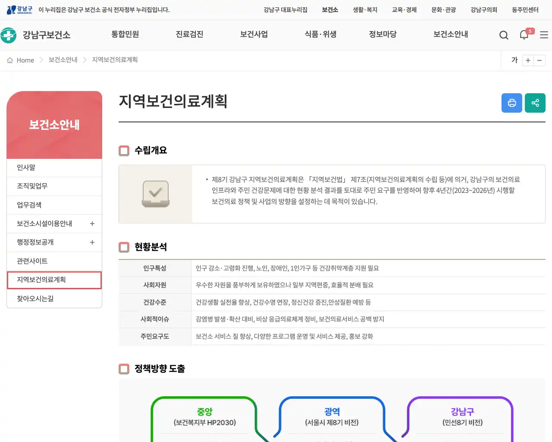Expand the 보건소시설이용안내 sidebar section
Screen dimensions: 552x442
click(92, 224)
